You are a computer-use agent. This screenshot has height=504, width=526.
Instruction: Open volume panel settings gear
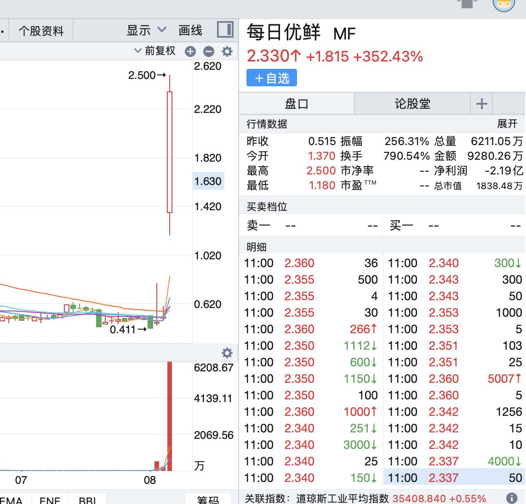point(227,353)
